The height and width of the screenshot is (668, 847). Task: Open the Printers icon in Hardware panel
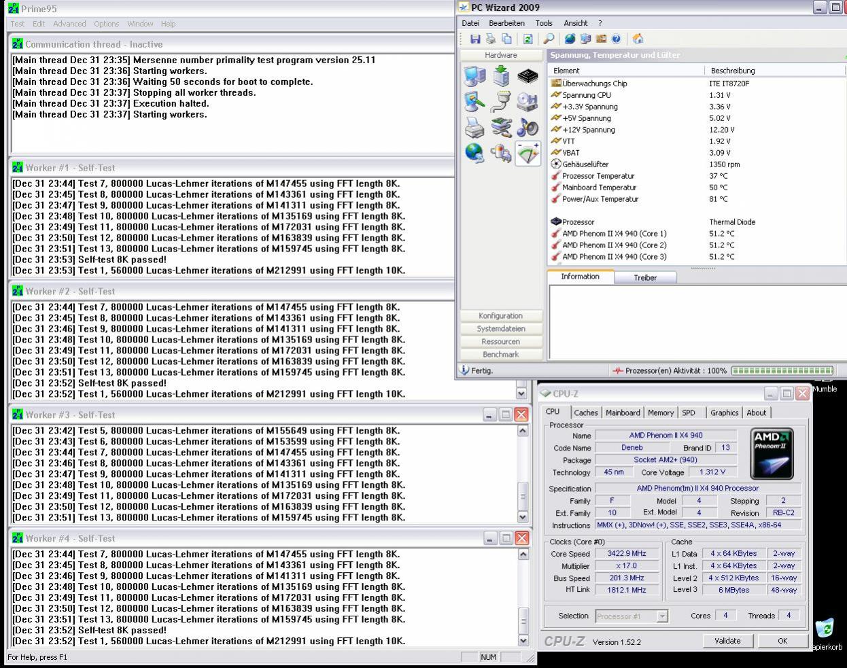(x=474, y=127)
